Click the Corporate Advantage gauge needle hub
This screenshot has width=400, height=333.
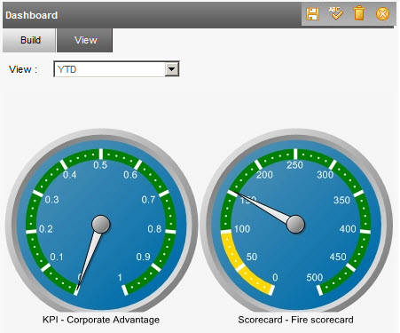coord(101,224)
